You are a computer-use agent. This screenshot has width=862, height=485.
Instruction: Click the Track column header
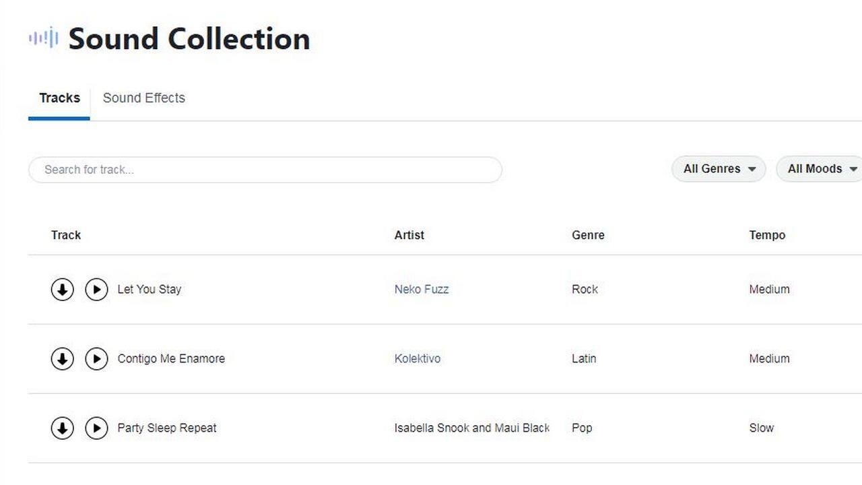click(x=65, y=235)
